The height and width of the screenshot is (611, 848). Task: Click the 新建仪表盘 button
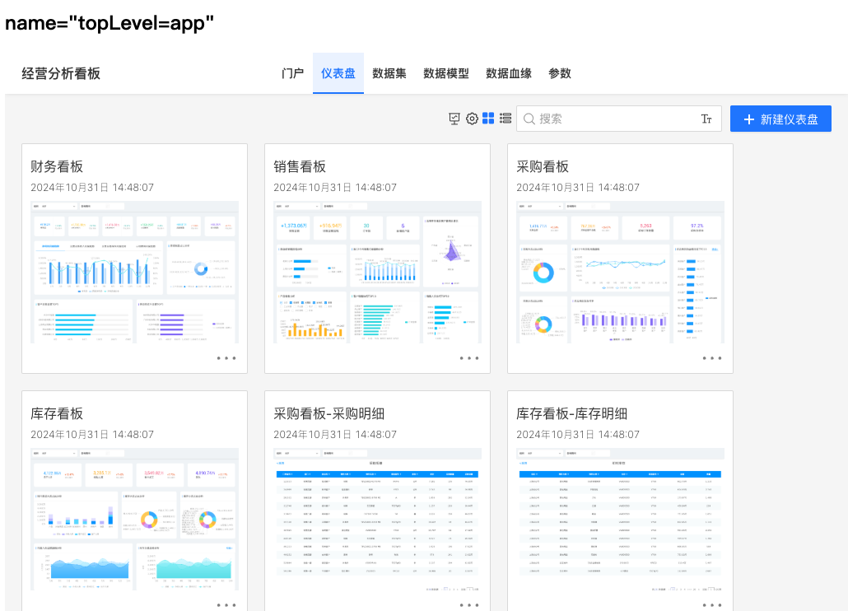(780, 119)
